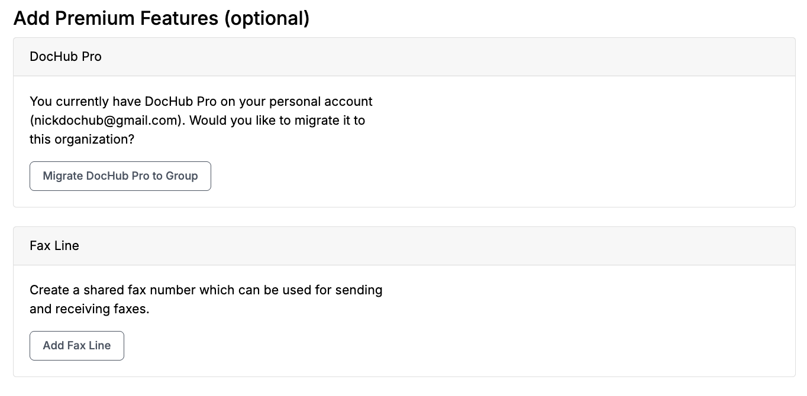Click the "and receiving faxes." text line
This screenshot has width=807, height=396.
tap(89, 309)
